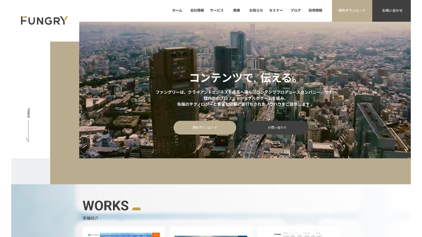422x237 pixels.
Task: Click the FUNGRY logo
Action: click(44, 20)
